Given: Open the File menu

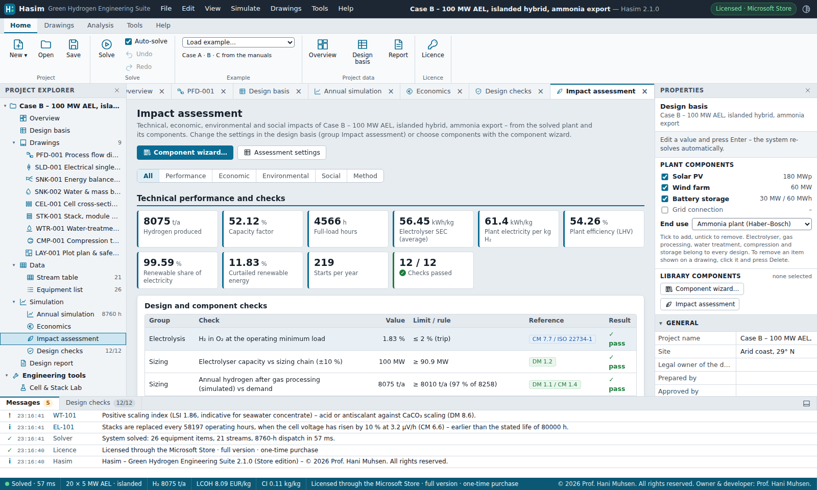Looking at the screenshot, I should (166, 9).
